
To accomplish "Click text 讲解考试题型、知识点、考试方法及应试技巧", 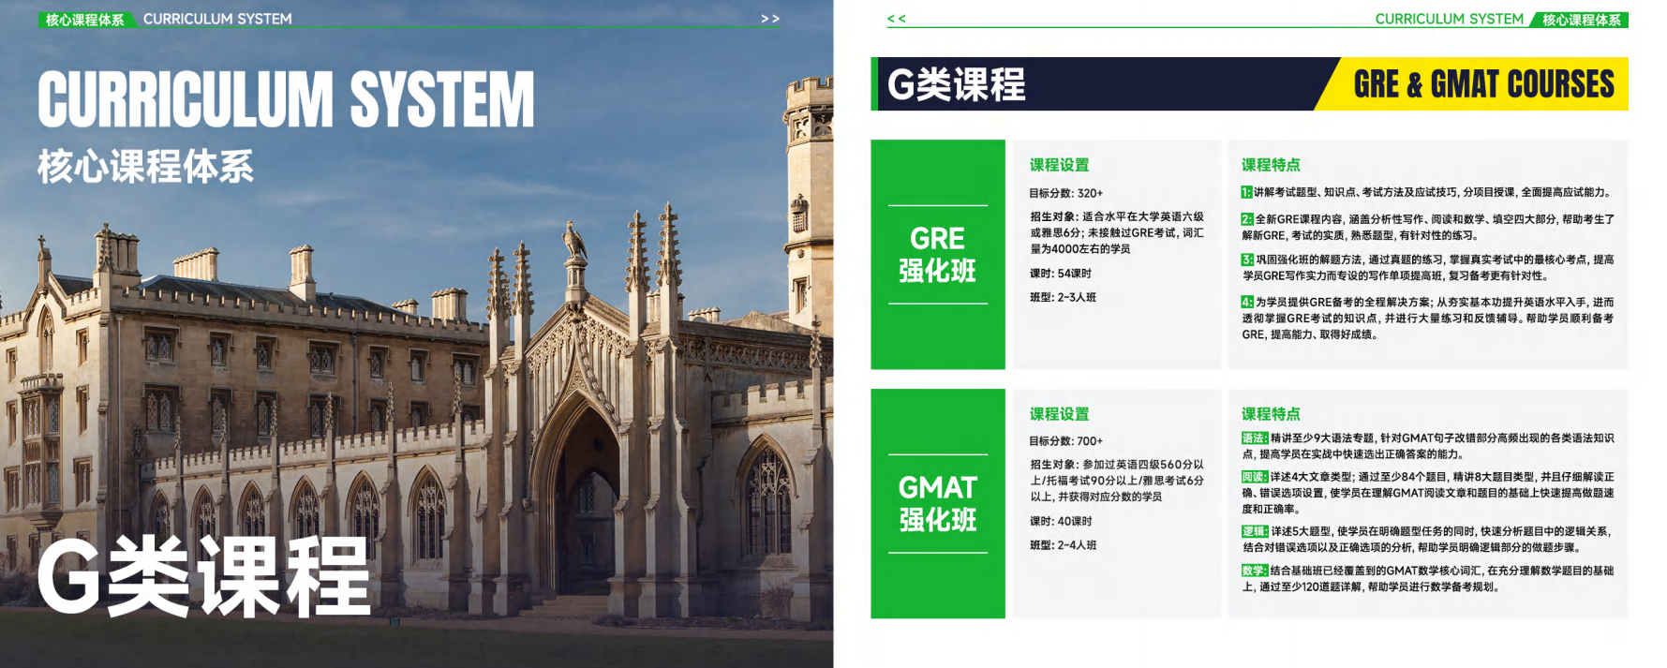I will click(x=1356, y=192).
